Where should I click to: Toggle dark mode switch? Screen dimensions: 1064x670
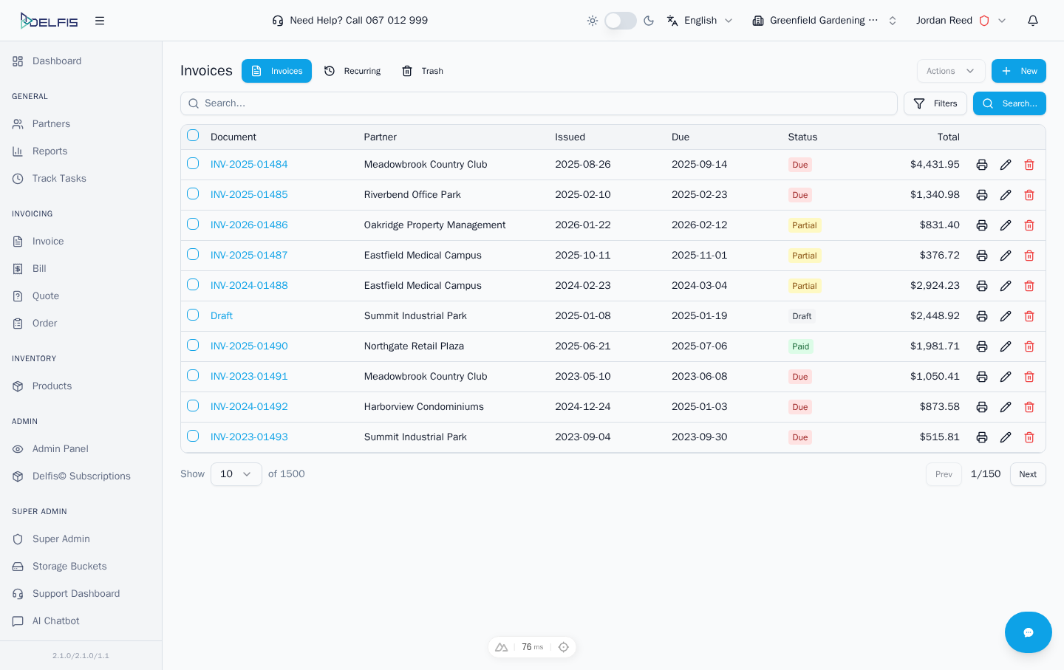pos(621,20)
